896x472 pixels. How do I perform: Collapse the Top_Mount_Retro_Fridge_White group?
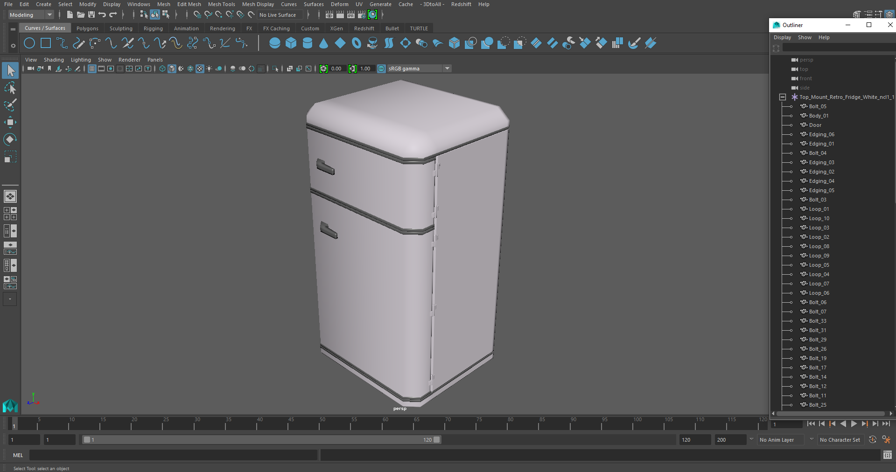783,97
